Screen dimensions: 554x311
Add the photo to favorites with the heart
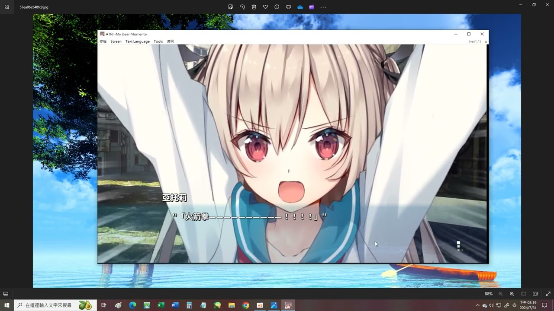pos(265,7)
